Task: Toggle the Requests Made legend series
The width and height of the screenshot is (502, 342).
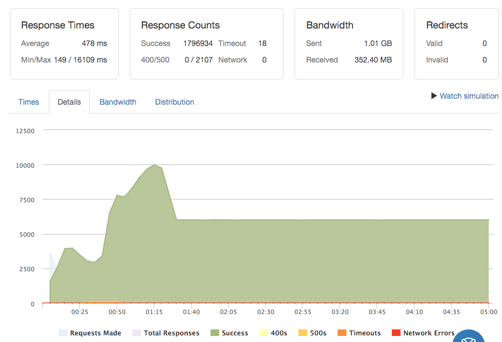Action: pyautogui.click(x=90, y=333)
